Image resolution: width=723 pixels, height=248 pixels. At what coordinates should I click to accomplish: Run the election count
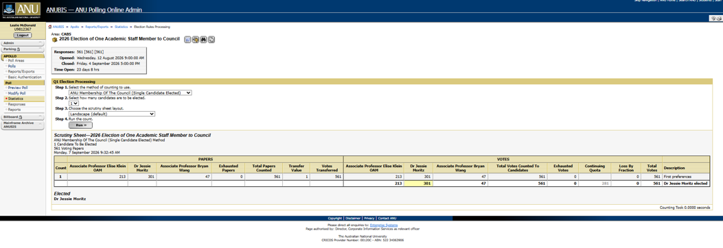click(x=81, y=125)
